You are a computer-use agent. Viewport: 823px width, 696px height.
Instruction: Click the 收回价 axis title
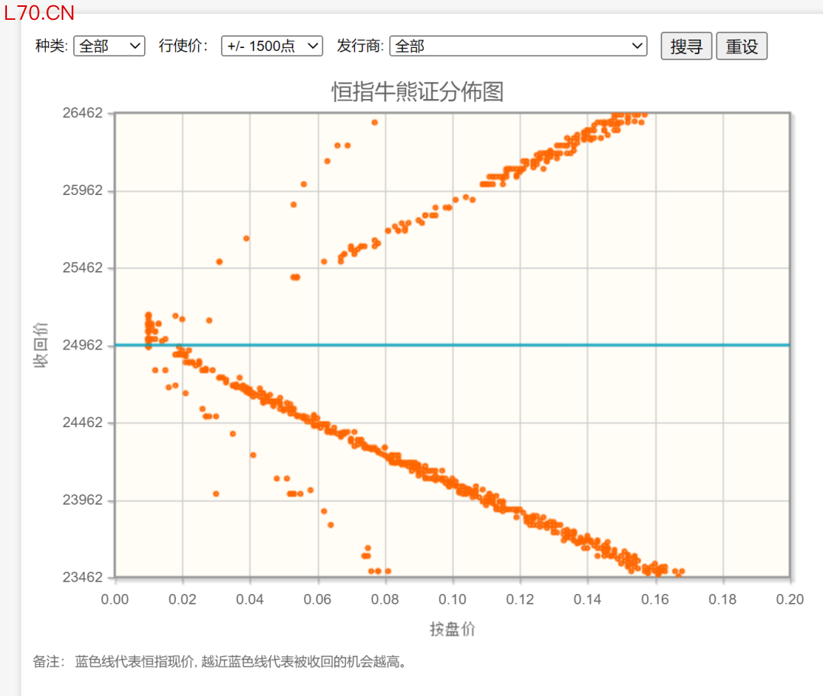[40, 345]
